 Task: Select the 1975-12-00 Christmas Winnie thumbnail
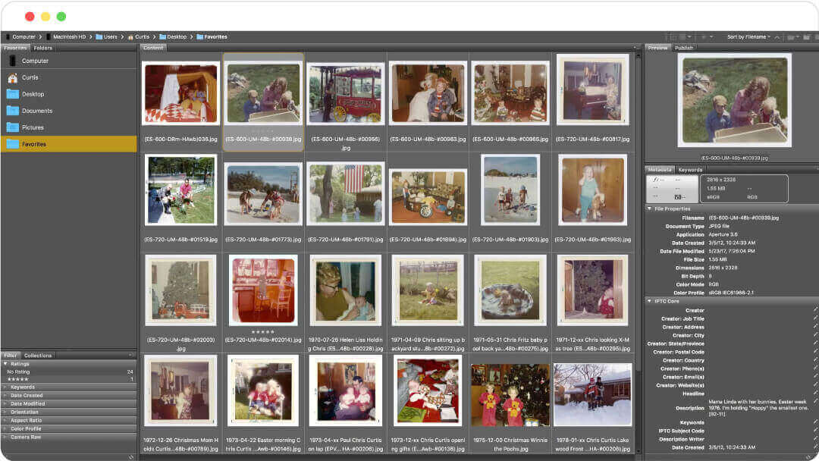coord(510,395)
